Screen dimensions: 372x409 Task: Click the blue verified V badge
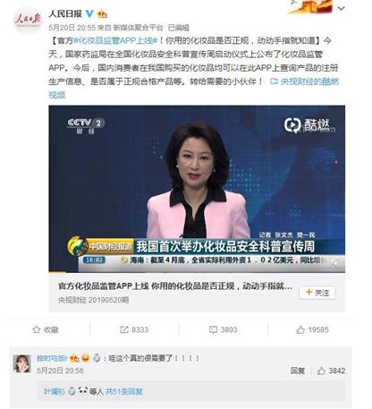(x=89, y=13)
